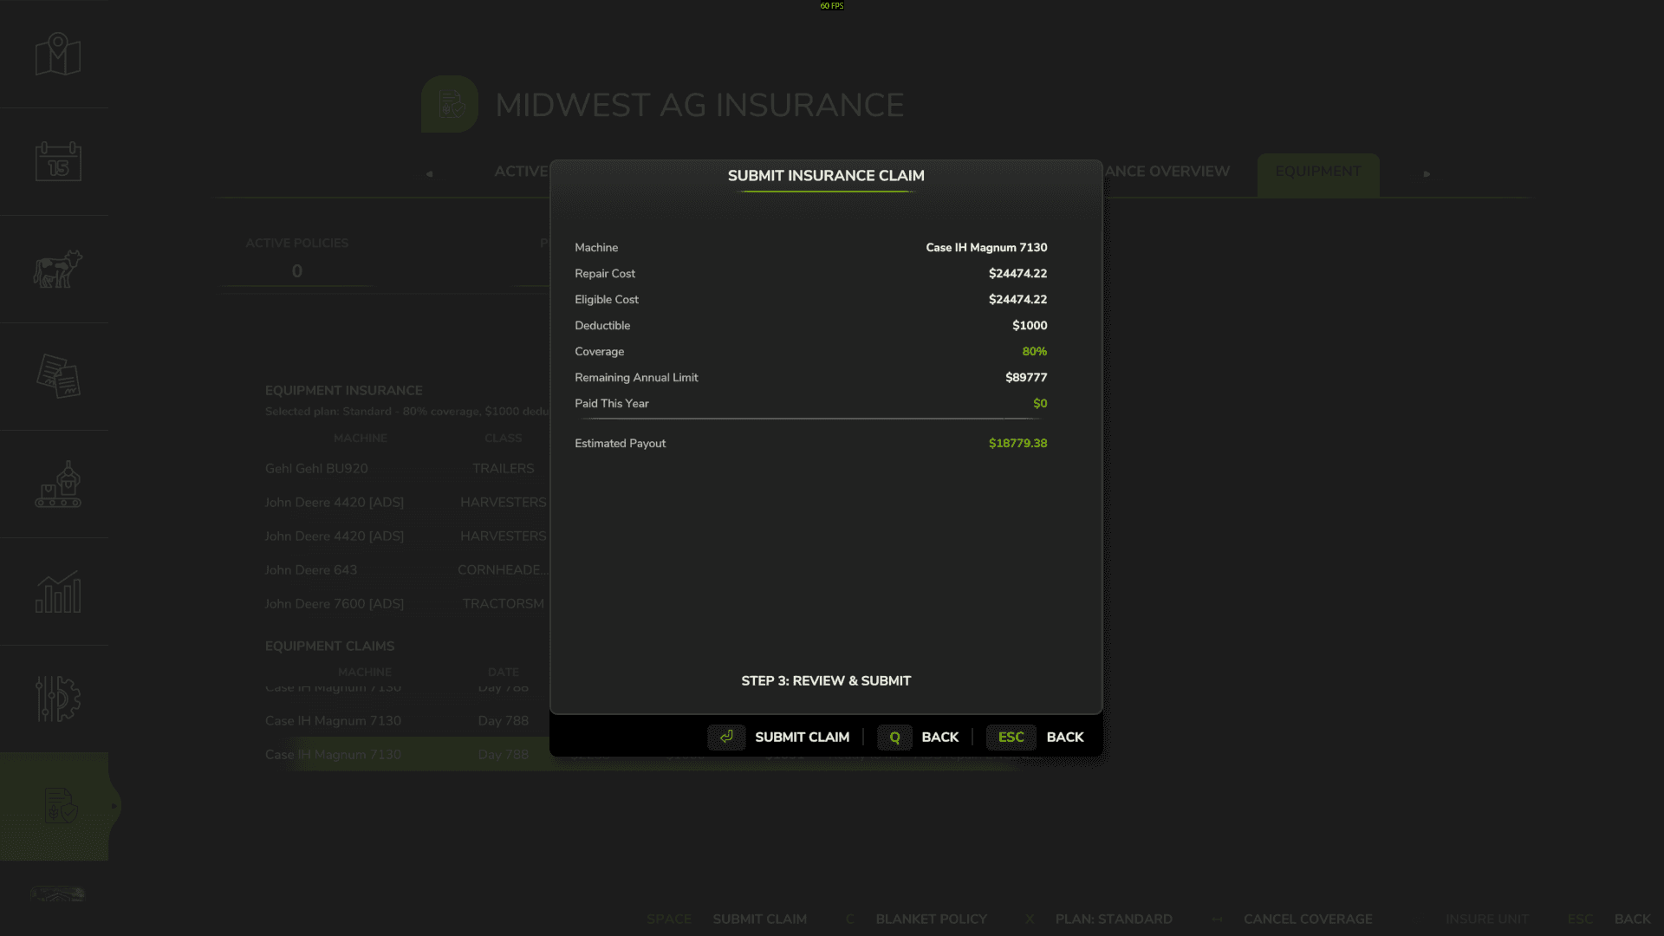1664x936 pixels.
Task: Open the map icon in sidebar
Action: click(58, 55)
